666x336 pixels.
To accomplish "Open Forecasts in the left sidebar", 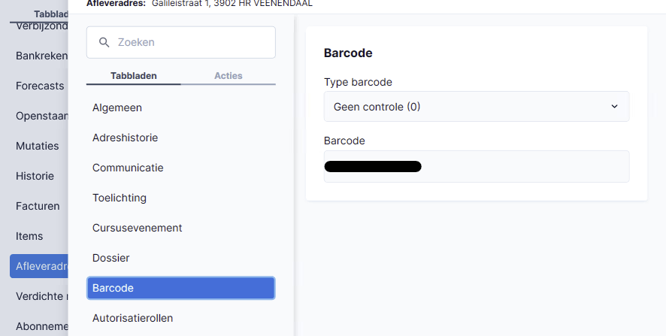I will point(40,86).
